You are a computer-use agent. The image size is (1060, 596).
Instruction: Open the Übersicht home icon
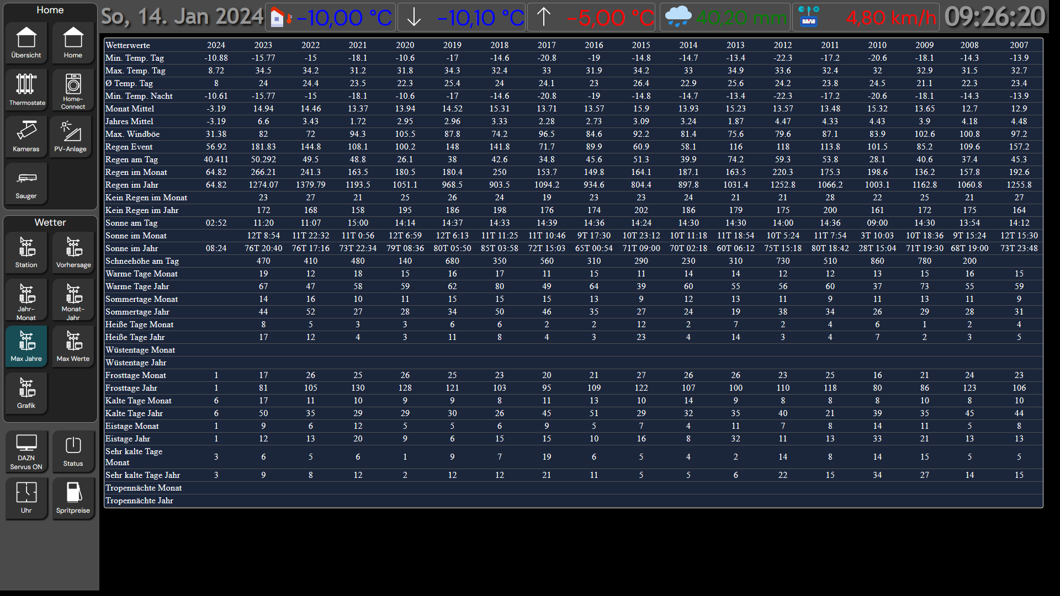26,42
